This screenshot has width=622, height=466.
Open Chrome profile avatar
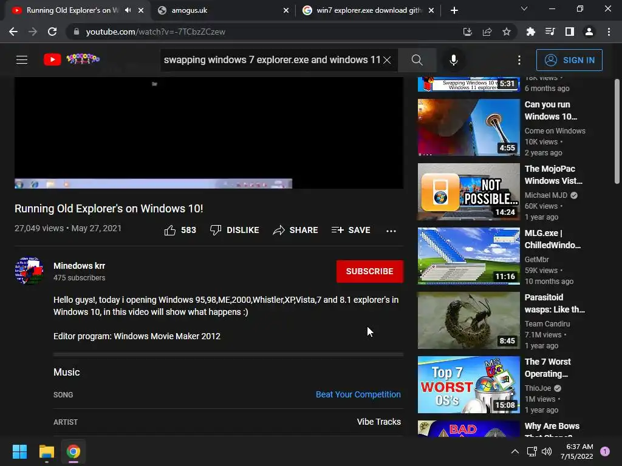589,32
